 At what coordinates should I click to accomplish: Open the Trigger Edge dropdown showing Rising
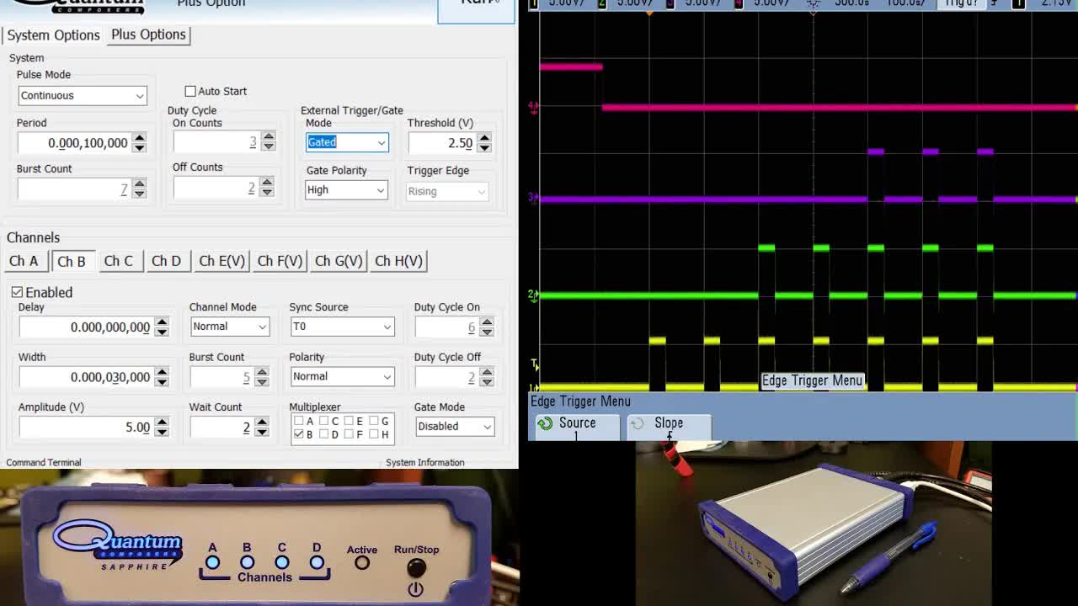[x=447, y=191]
